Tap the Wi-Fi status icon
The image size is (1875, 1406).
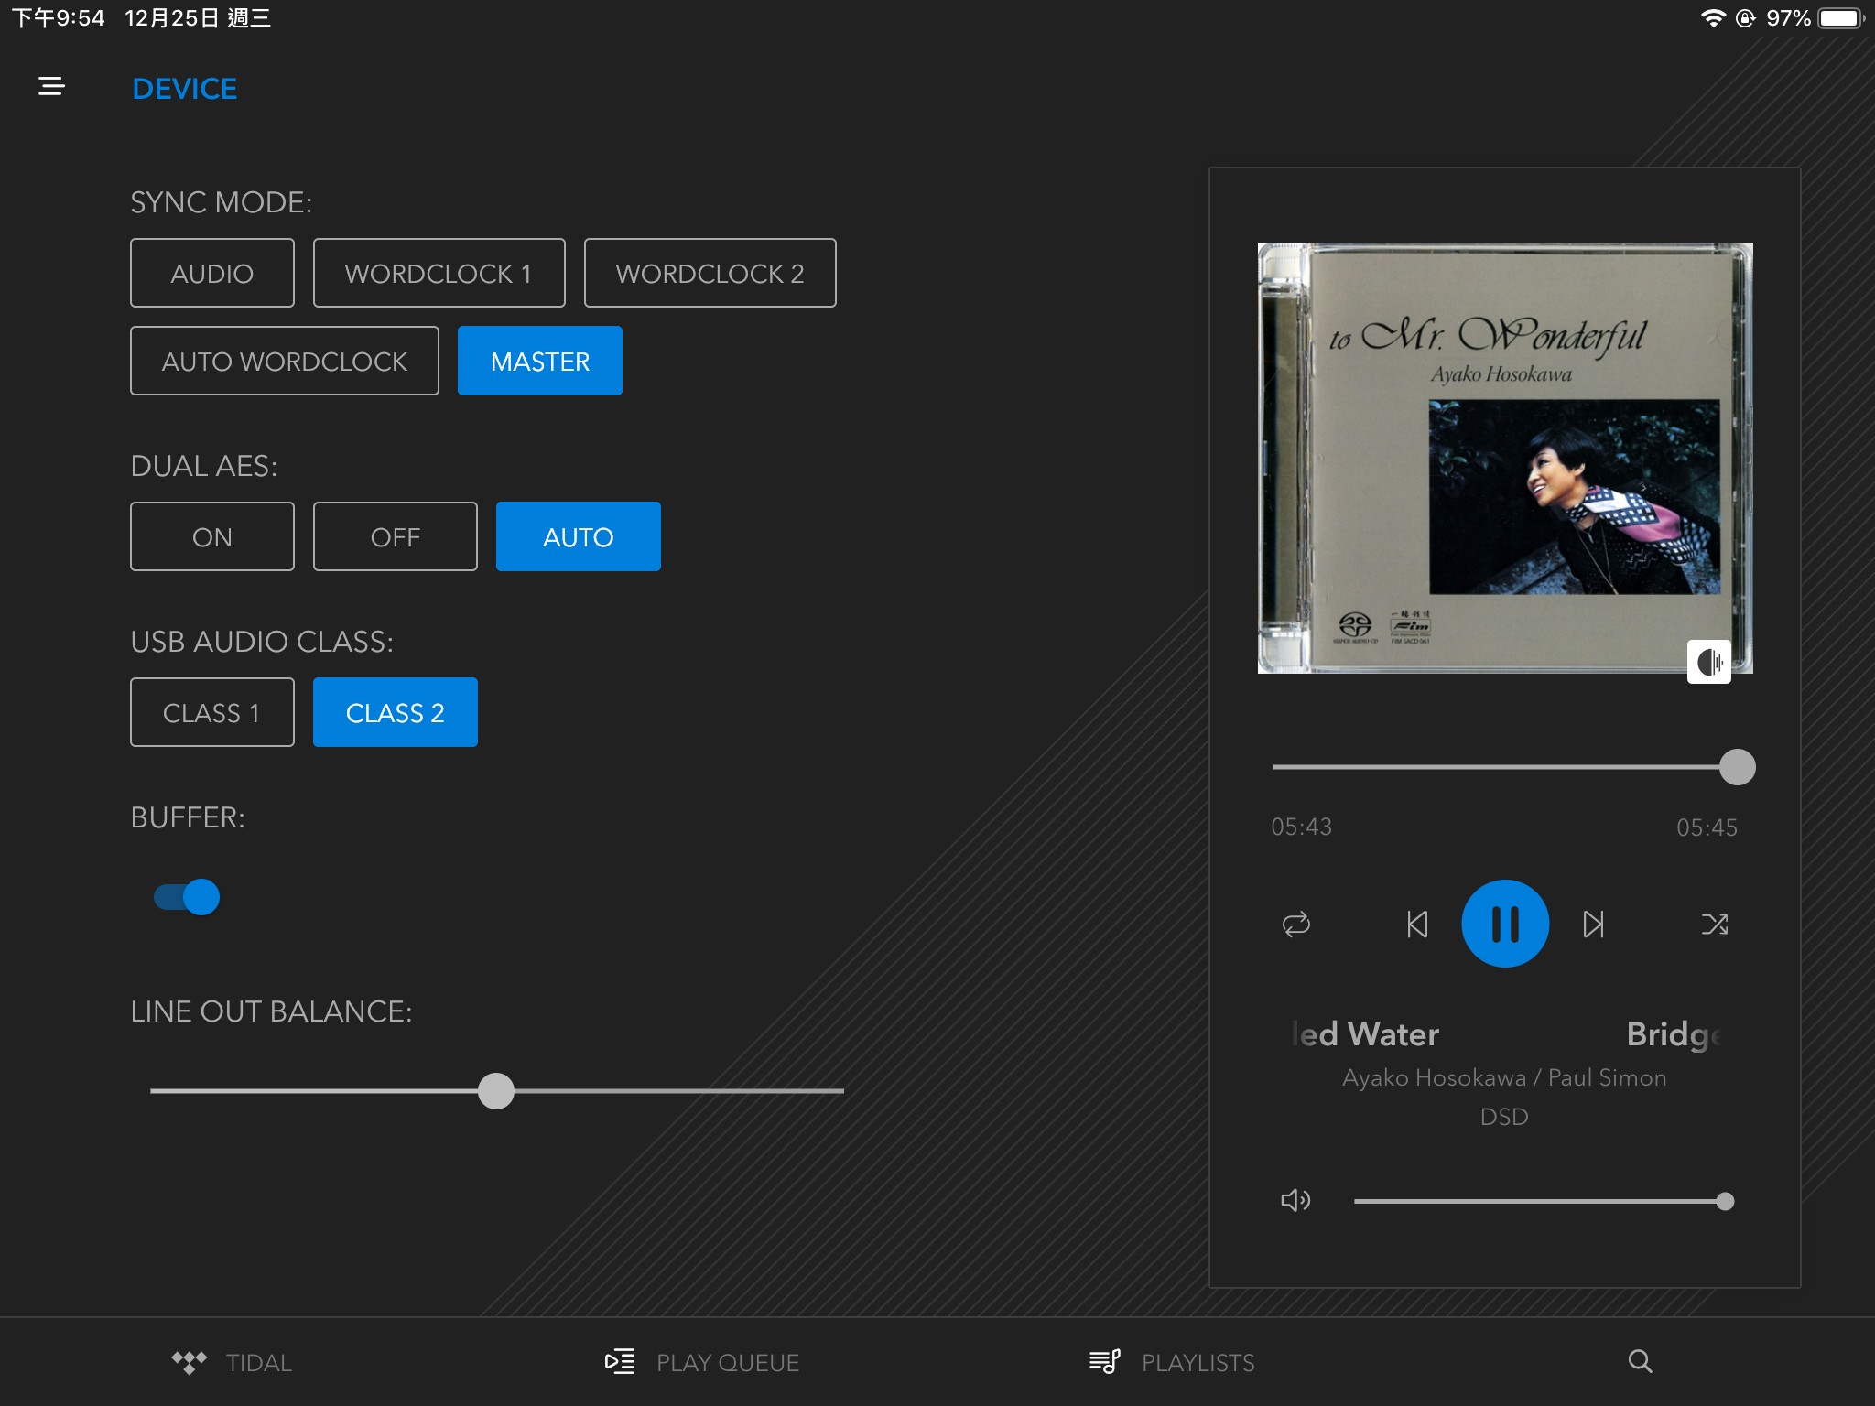click(1713, 18)
